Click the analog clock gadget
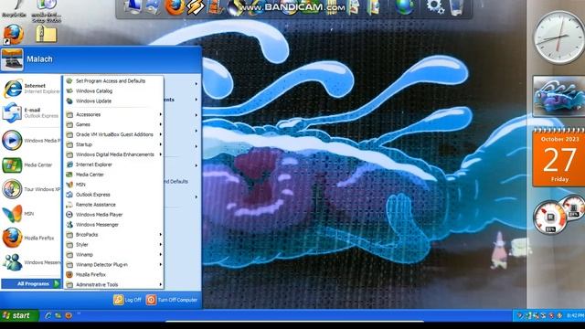Image resolution: width=585 pixels, height=329 pixels. (558, 37)
